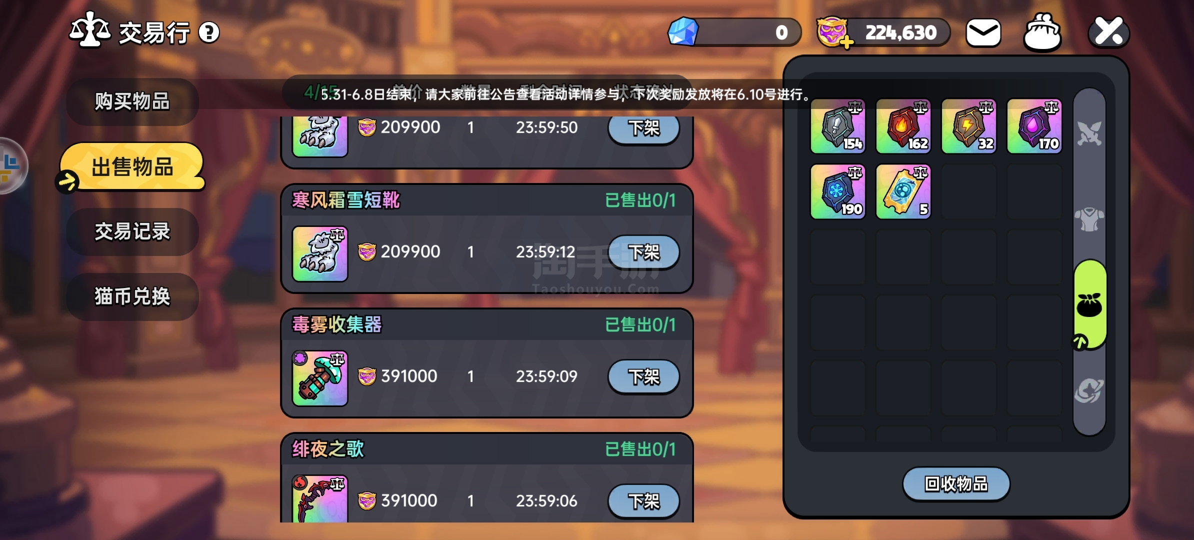This screenshot has height=540, width=1194.
Task: Select the armor shirt category icon
Action: pos(1089,219)
